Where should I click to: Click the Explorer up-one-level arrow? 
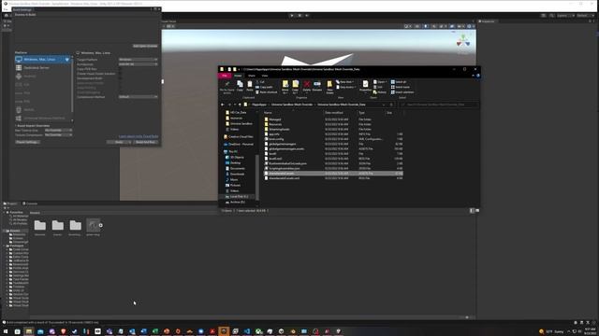(x=240, y=105)
